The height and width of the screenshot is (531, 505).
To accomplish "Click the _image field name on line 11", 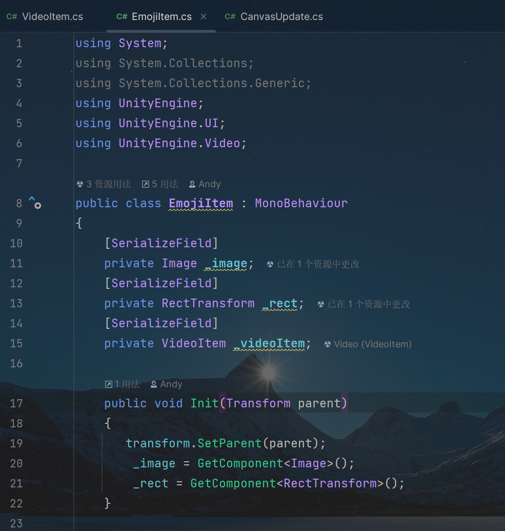I will click(226, 264).
